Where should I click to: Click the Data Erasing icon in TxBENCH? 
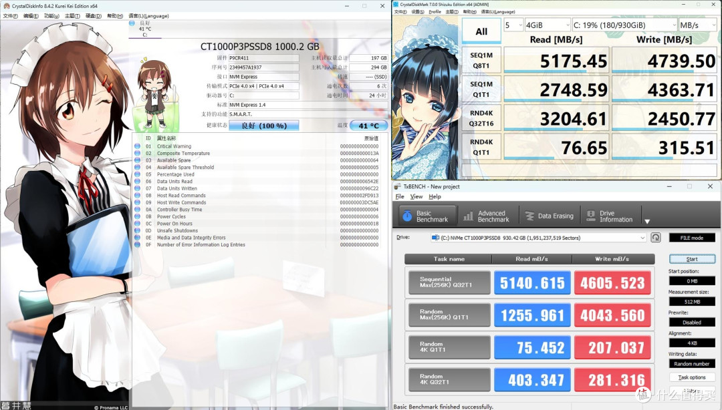point(529,216)
